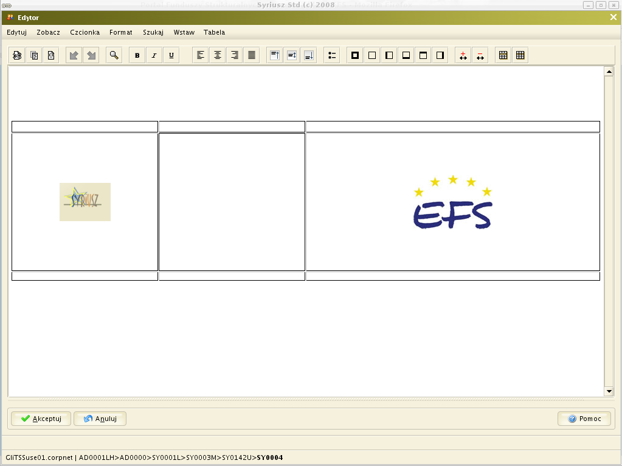The width and height of the screenshot is (622, 466).
Task: Open help via the Pomoc button
Action: (x=584, y=419)
